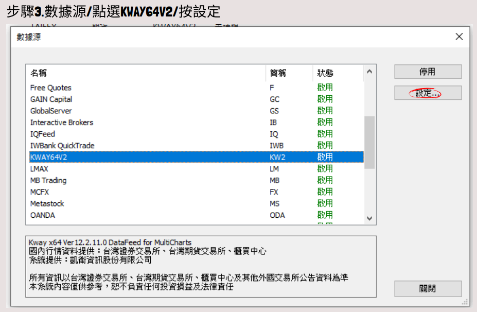
Task: Click the list's vertical scrollbar thumb
Action: point(369,142)
